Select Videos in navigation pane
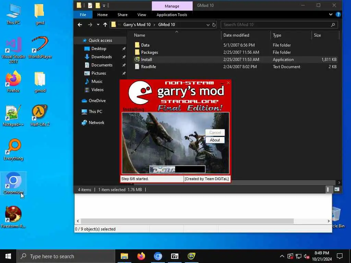 97,90
